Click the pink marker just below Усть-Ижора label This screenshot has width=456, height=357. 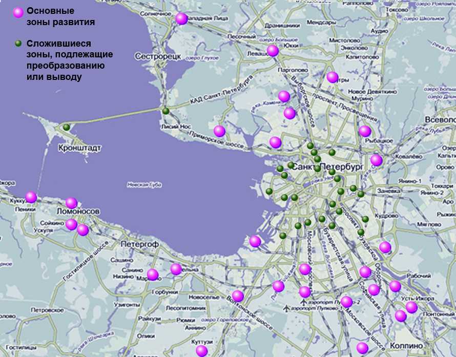(411, 307)
